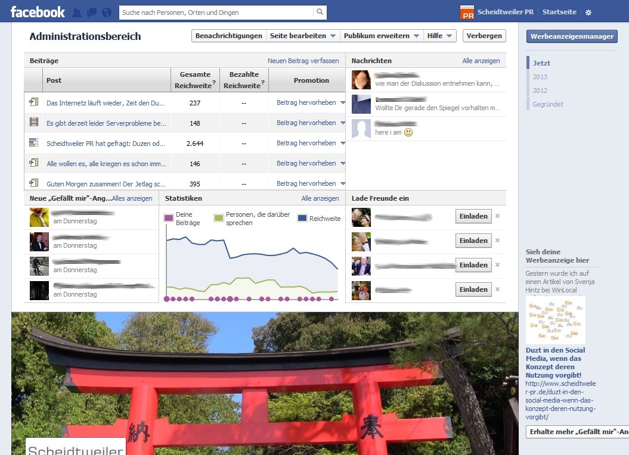Open notifications globe icon in header
This screenshot has height=455, width=629.
(107, 13)
